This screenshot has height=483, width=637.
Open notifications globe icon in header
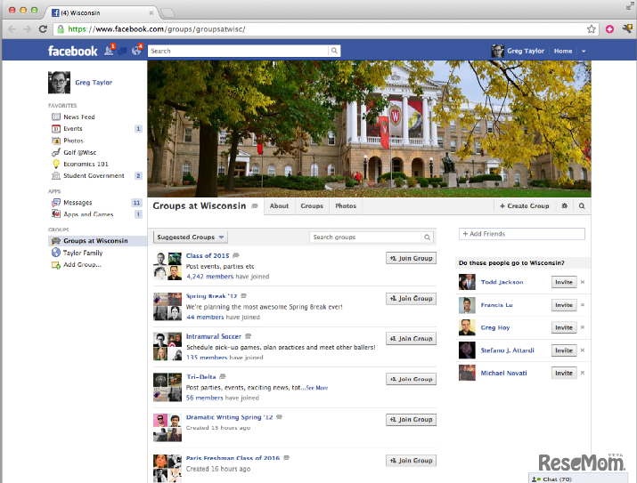(x=136, y=51)
